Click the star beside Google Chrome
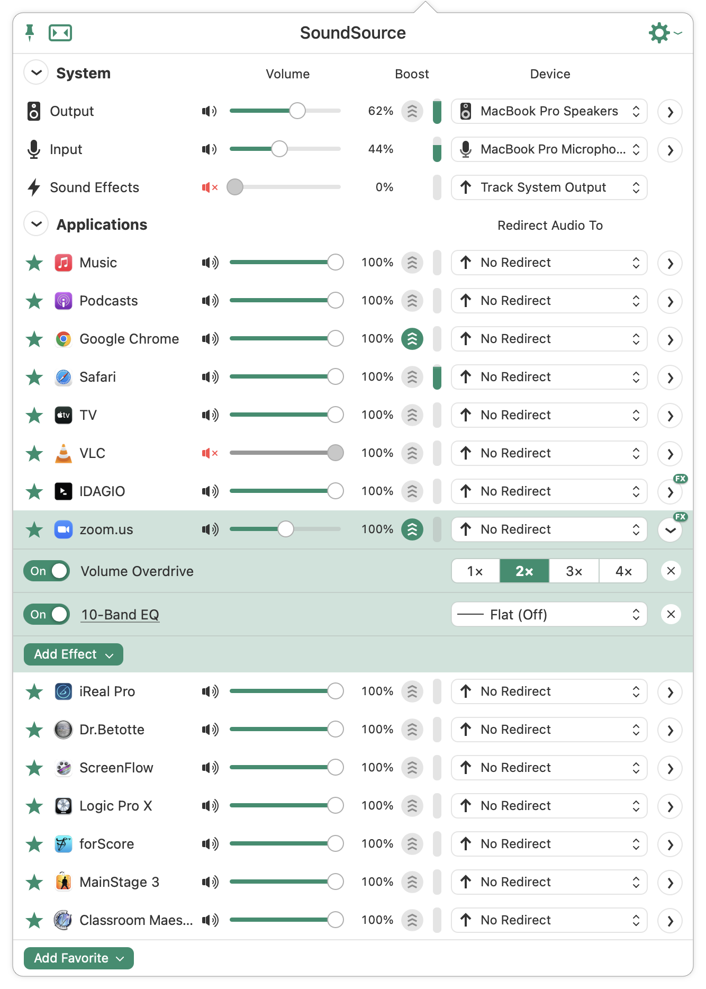 (x=34, y=339)
